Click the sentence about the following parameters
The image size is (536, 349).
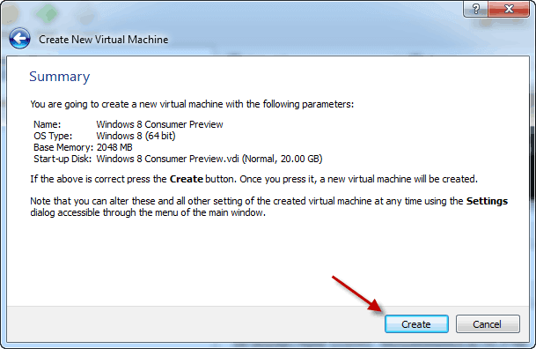(x=192, y=104)
